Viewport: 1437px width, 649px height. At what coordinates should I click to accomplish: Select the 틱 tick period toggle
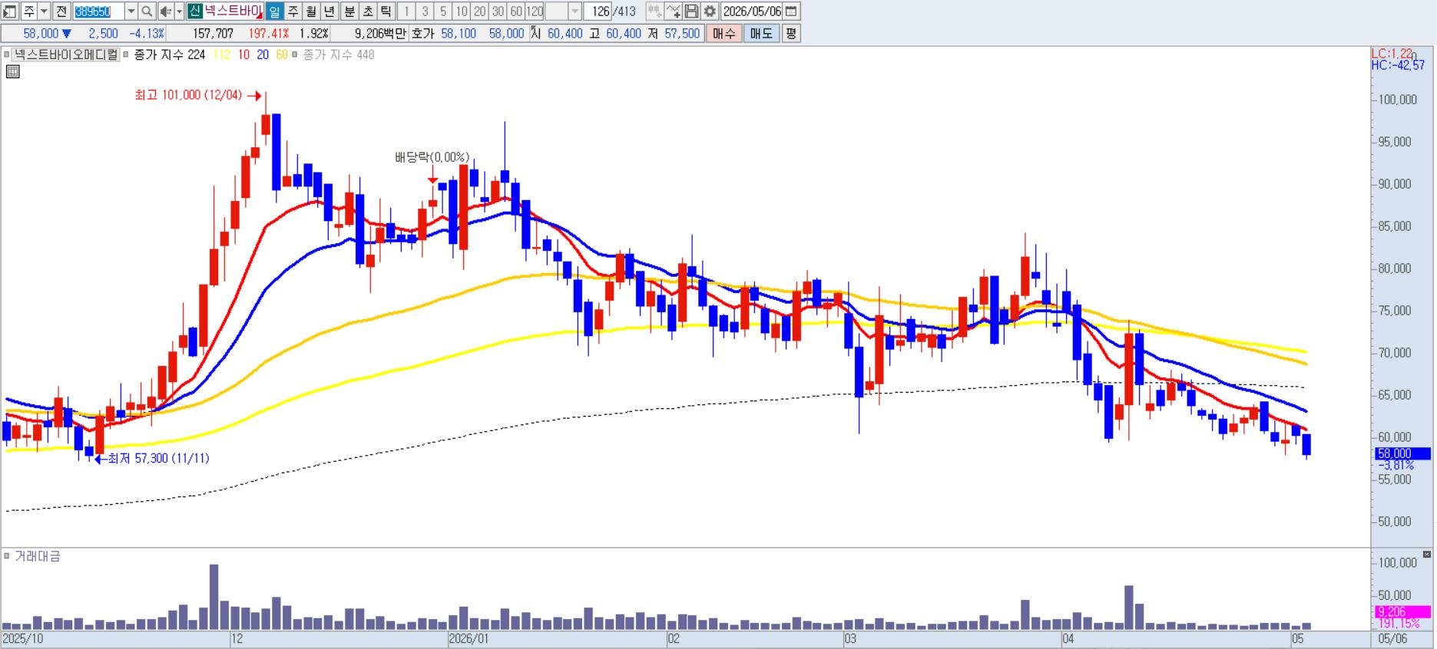386,12
